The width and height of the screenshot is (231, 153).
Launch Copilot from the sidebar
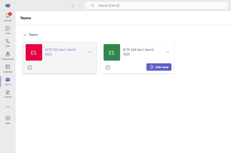8,94
